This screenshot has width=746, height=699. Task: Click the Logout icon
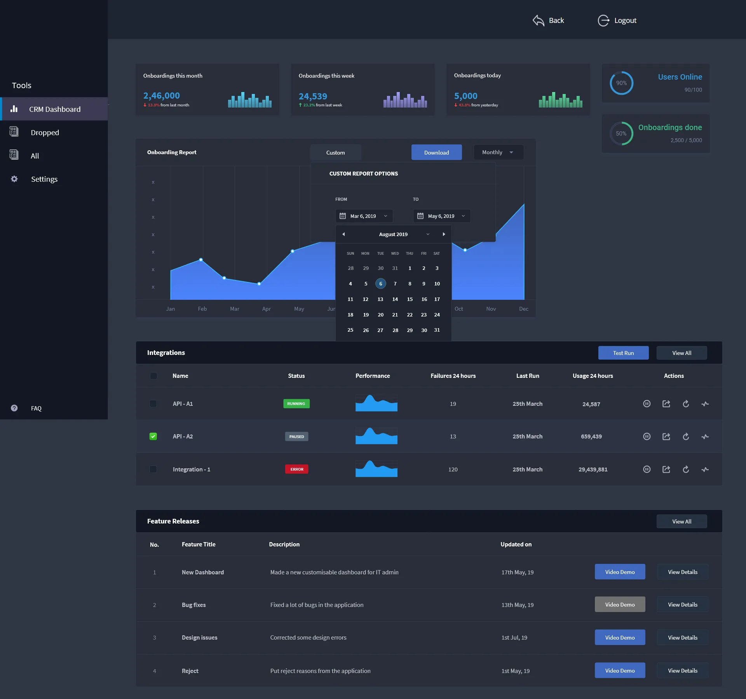pos(603,21)
